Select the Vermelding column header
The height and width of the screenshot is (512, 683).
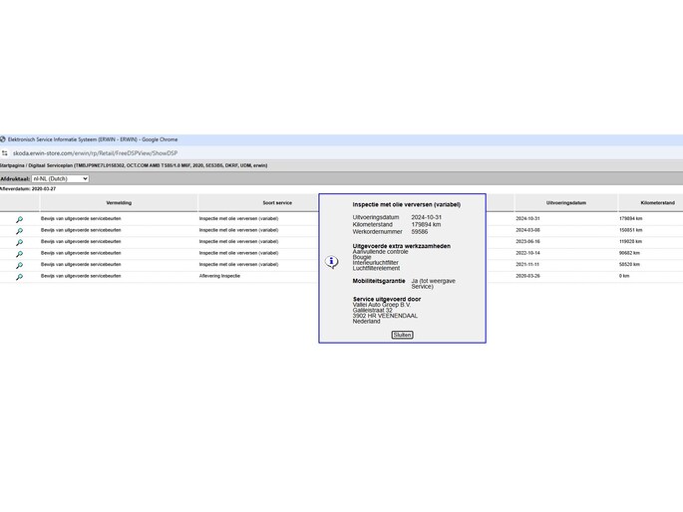click(x=119, y=203)
